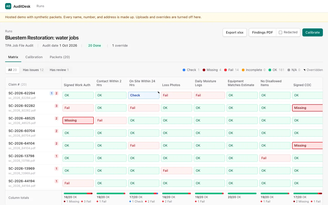Viewport: 328px width, 205px height.
Task: Click the blue Check legend dot
Action: coord(184,70)
